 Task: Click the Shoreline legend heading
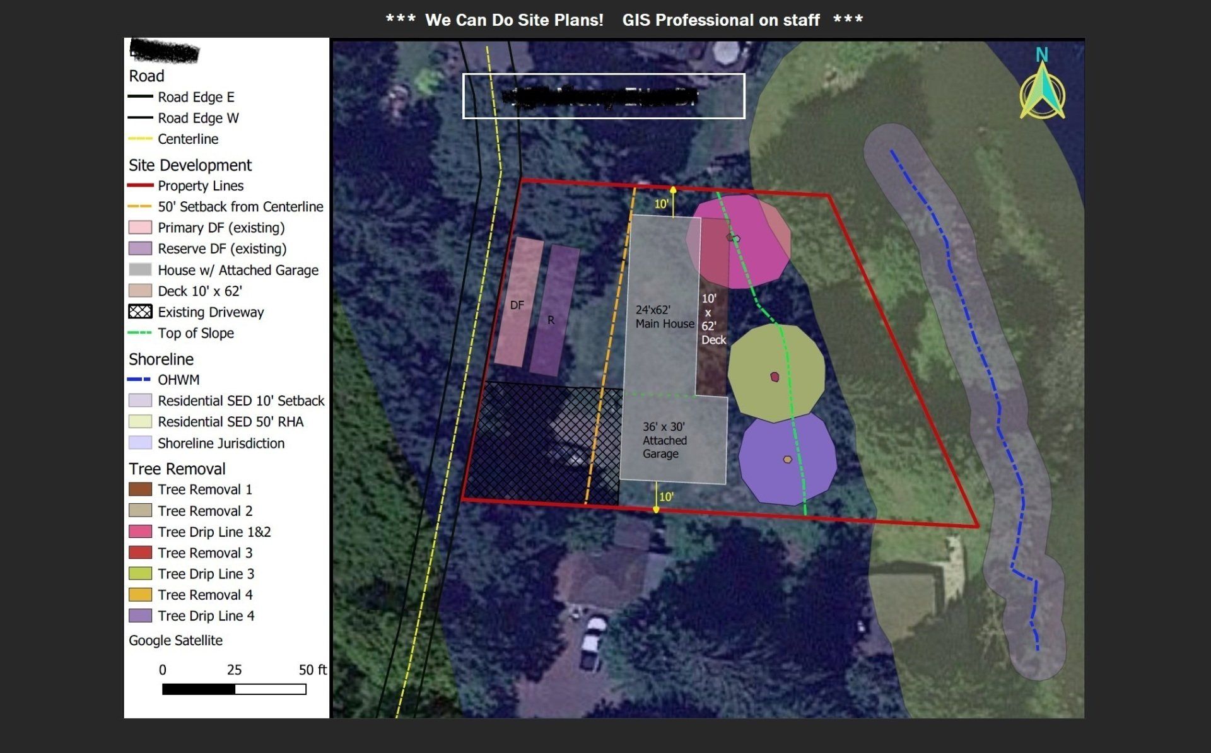(161, 359)
